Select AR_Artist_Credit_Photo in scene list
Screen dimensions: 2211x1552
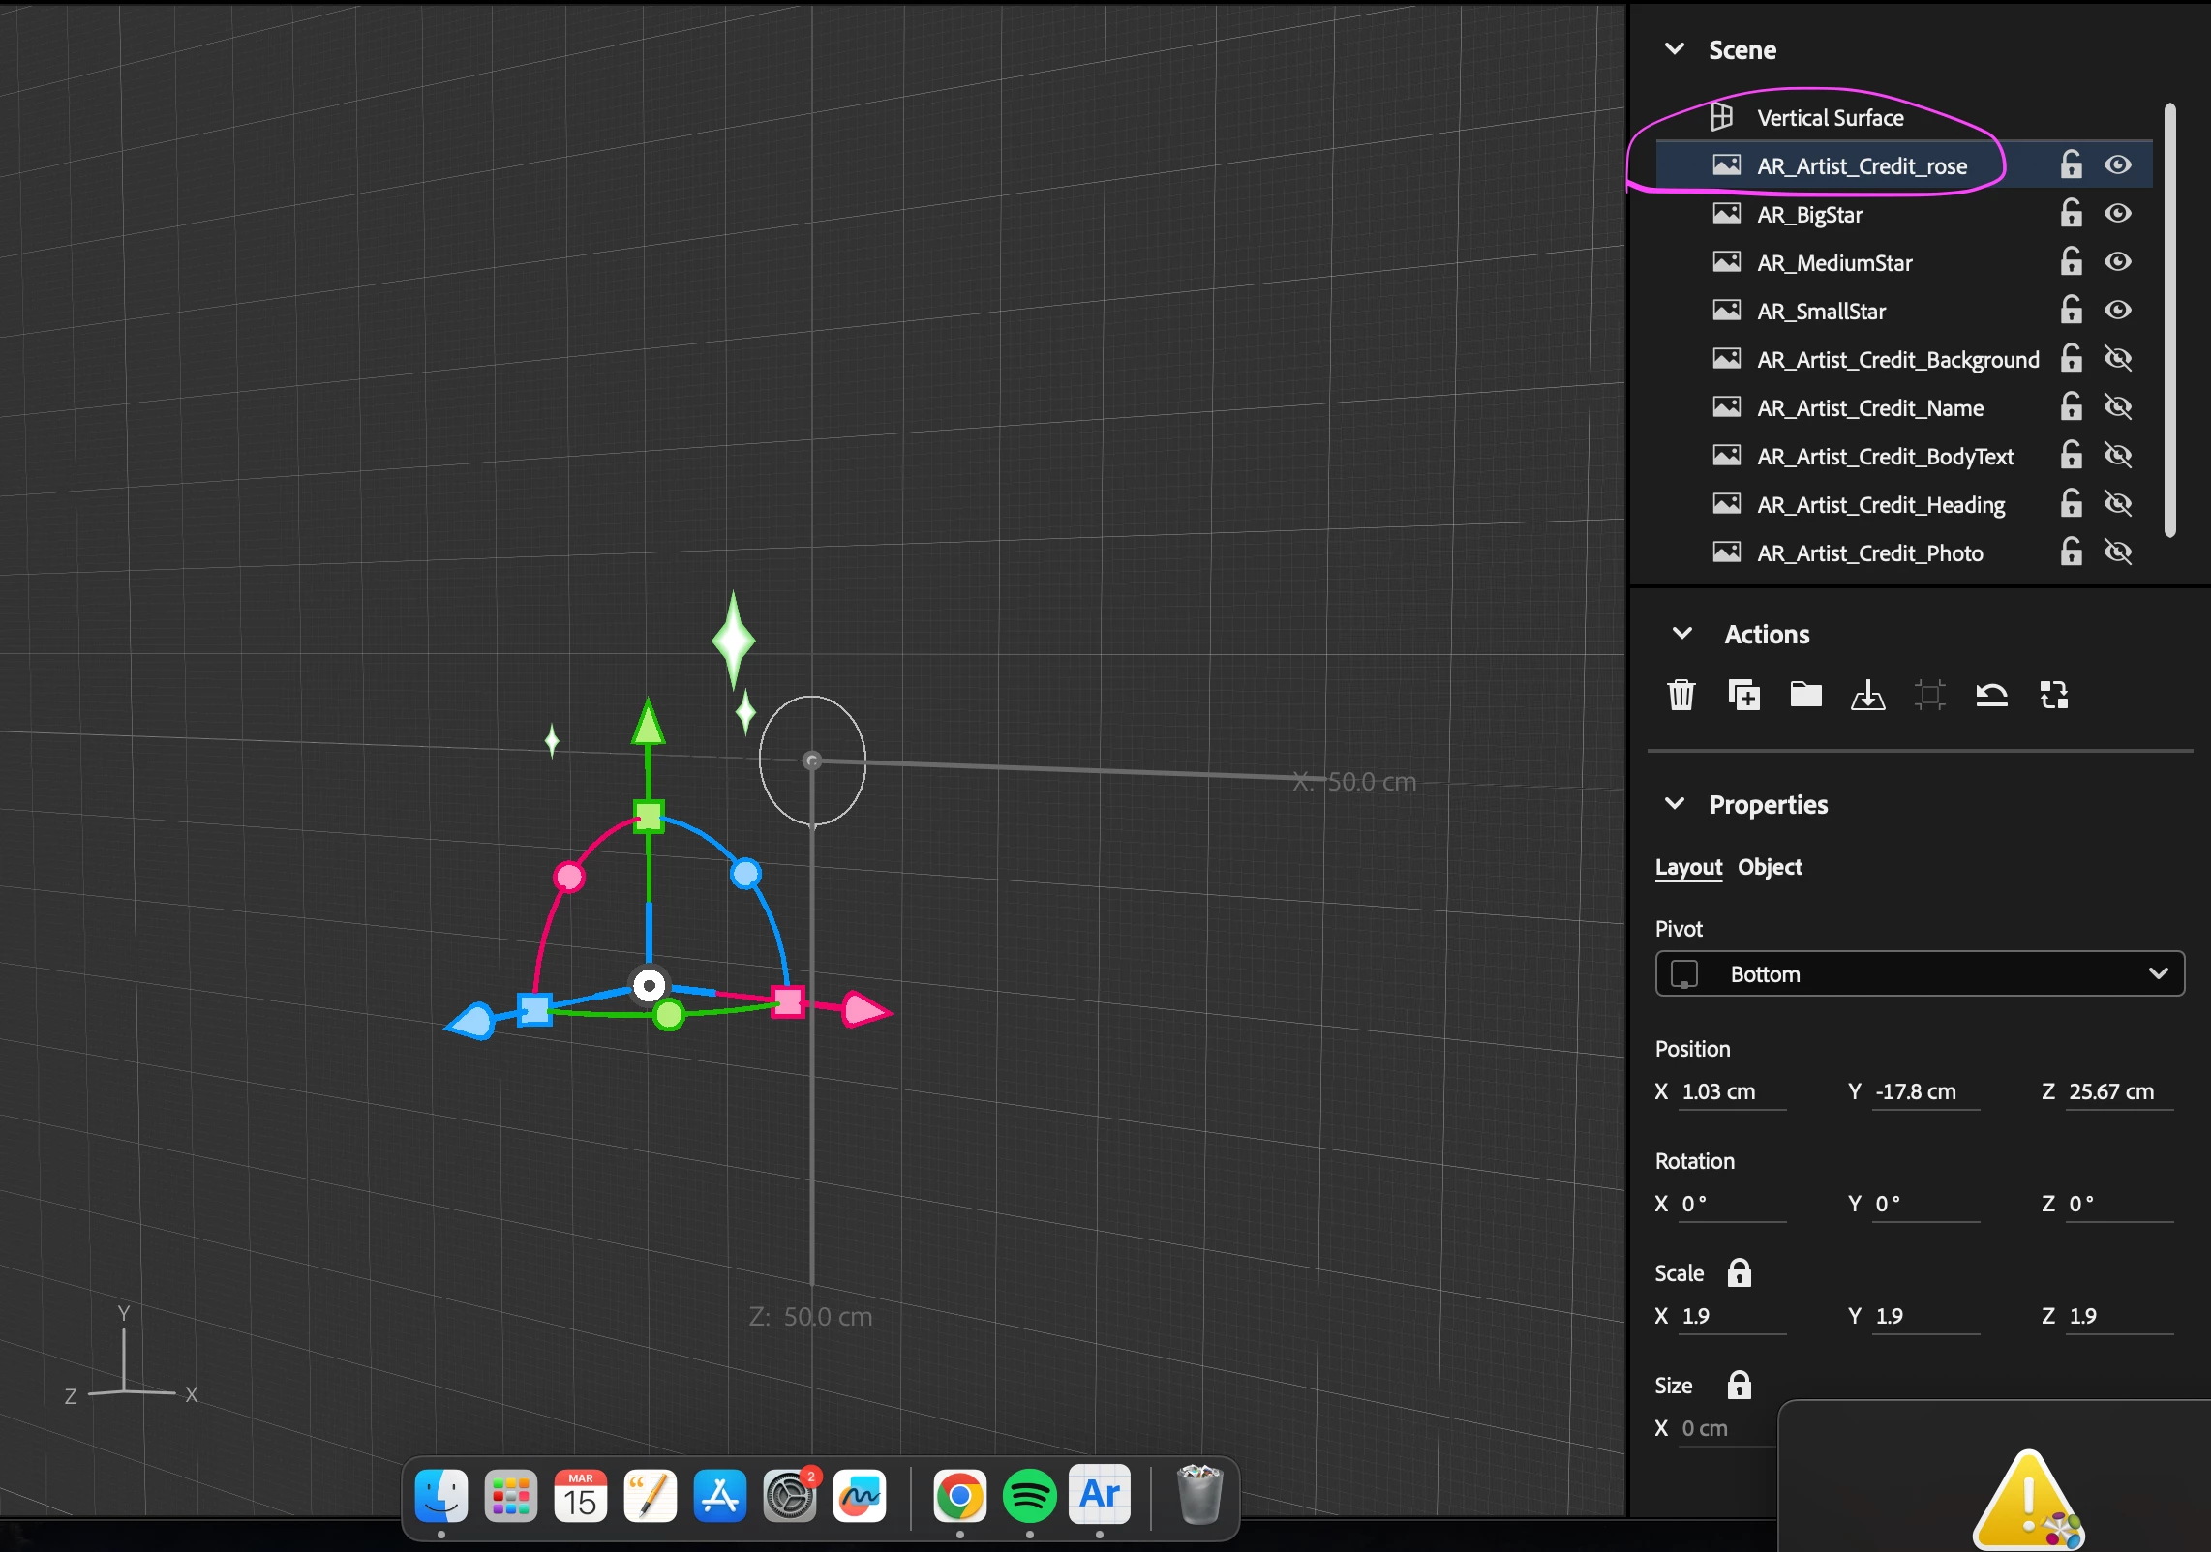[1870, 553]
